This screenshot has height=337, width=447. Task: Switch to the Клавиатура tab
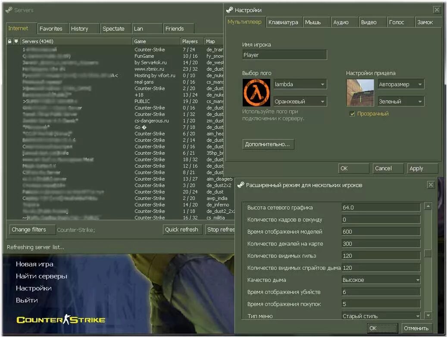pos(283,22)
